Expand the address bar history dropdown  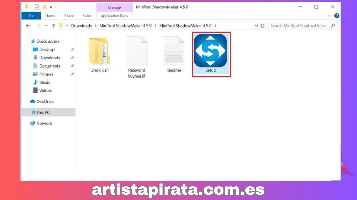coord(256,26)
